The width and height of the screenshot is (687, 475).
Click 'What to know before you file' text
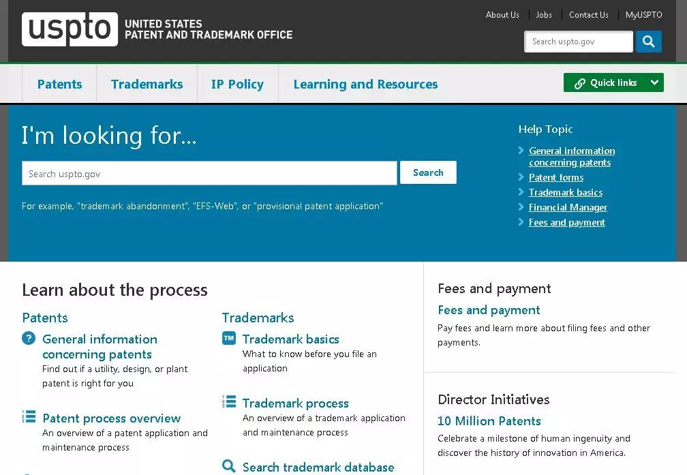309,361
